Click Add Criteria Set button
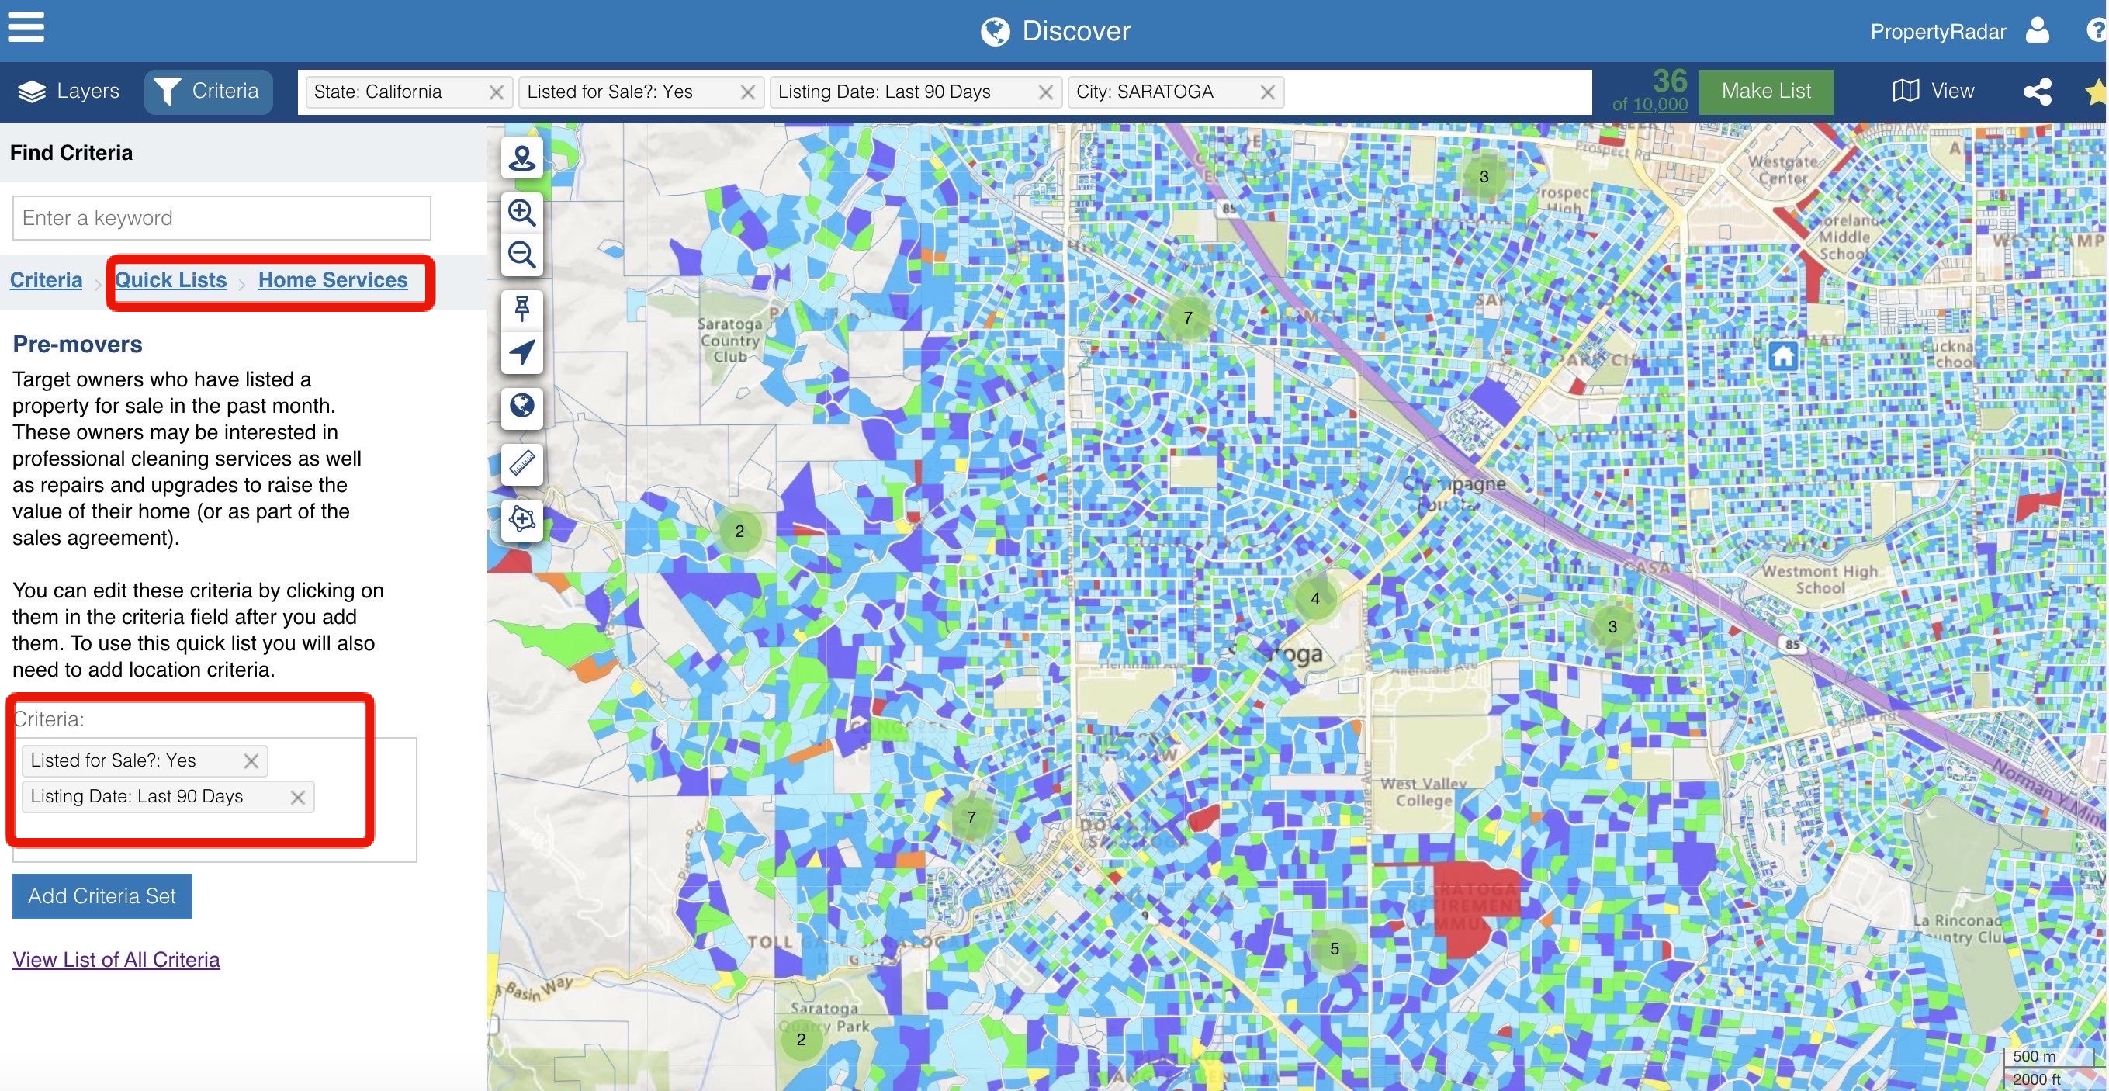 tap(102, 896)
